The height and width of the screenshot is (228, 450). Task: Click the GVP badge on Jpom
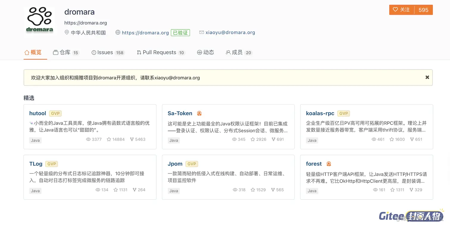click(x=192, y=164)
